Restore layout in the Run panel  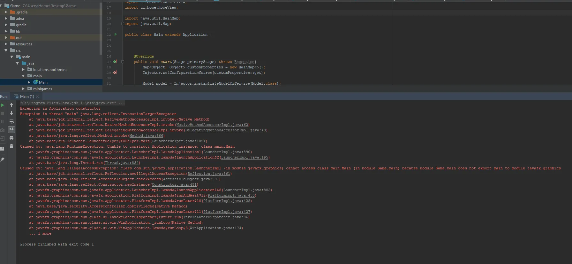[x=2, y=149]
